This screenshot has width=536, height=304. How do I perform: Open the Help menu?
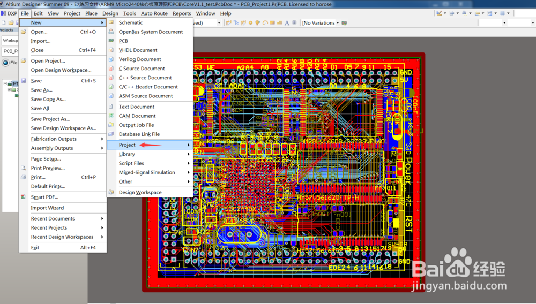pyautogui.click(x=226, y=13)
